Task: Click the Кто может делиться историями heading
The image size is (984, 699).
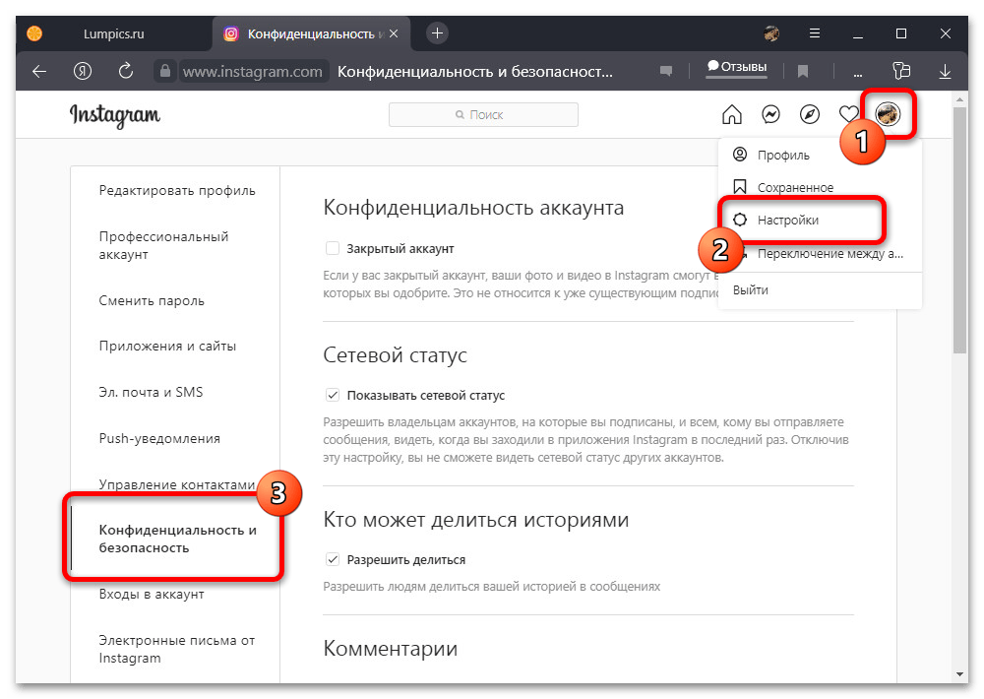Action: [475, 520]
